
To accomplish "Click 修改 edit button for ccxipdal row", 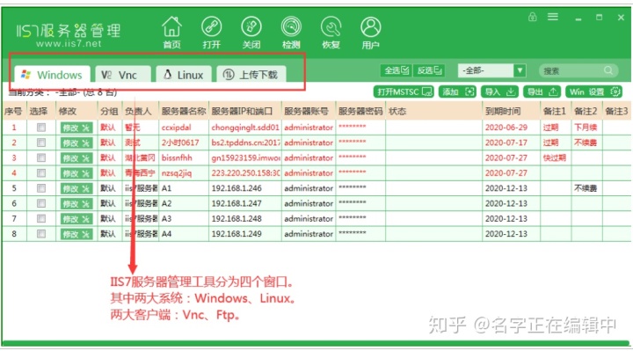I will tap(76, 128).
